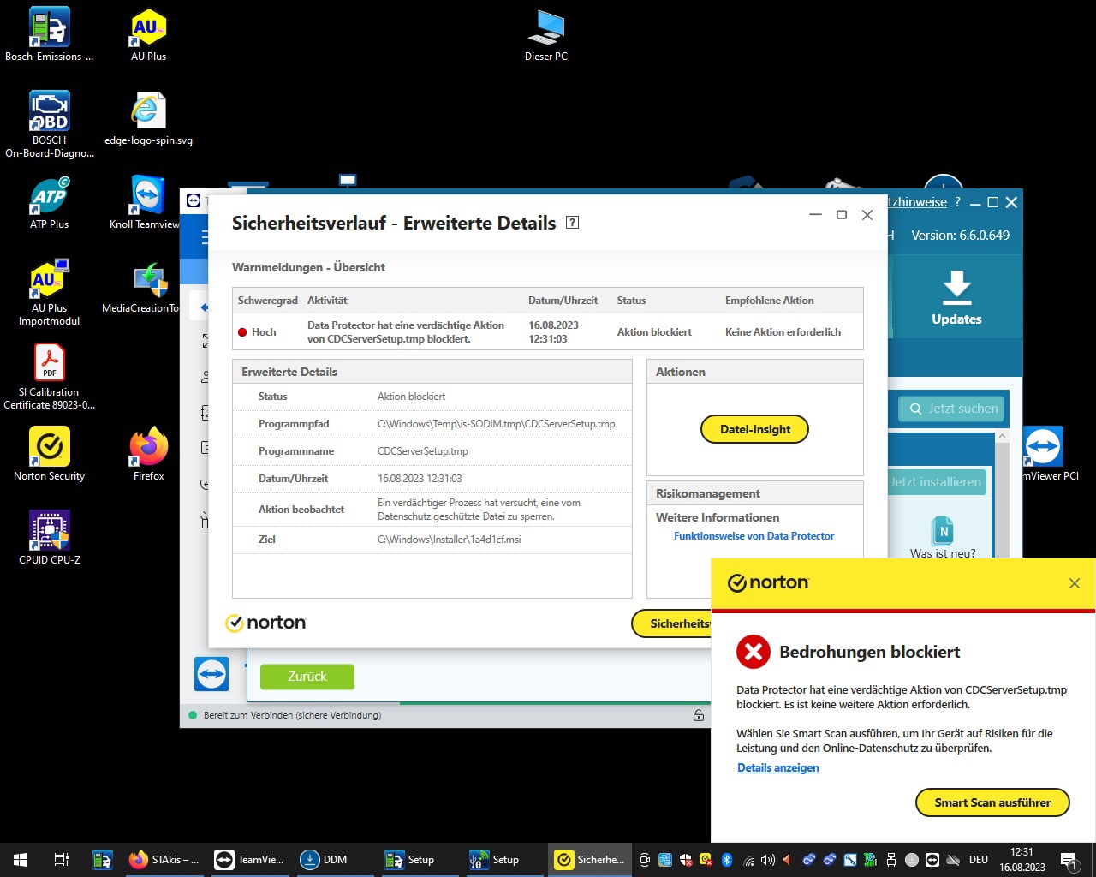Click the Schweregrad column header
This screenshot has width=1096, height=877.
click(x=268, y=301)
